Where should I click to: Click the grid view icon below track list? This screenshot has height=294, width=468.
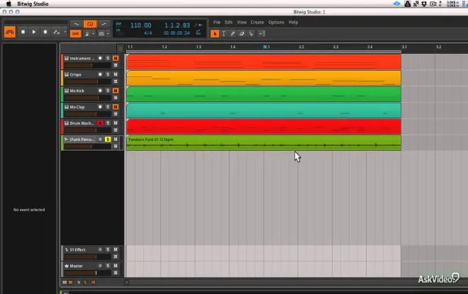pyautogui.click(x=65, y=282)
